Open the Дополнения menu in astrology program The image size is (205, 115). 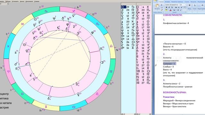pyautogui.click(x=29, y=1)
